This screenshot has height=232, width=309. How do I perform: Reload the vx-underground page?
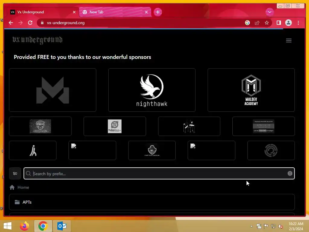pyautogui.click(x=30, y=23)
